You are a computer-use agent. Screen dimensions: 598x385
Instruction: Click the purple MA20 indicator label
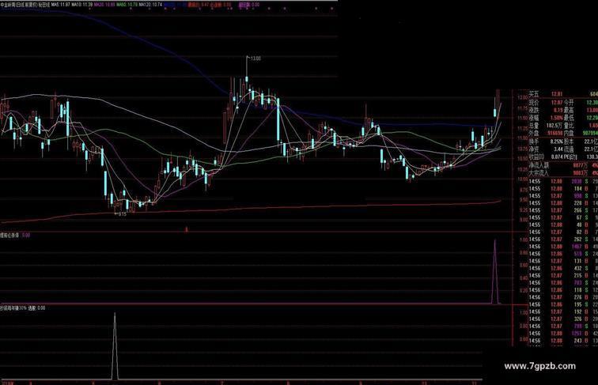coord(104,5)
